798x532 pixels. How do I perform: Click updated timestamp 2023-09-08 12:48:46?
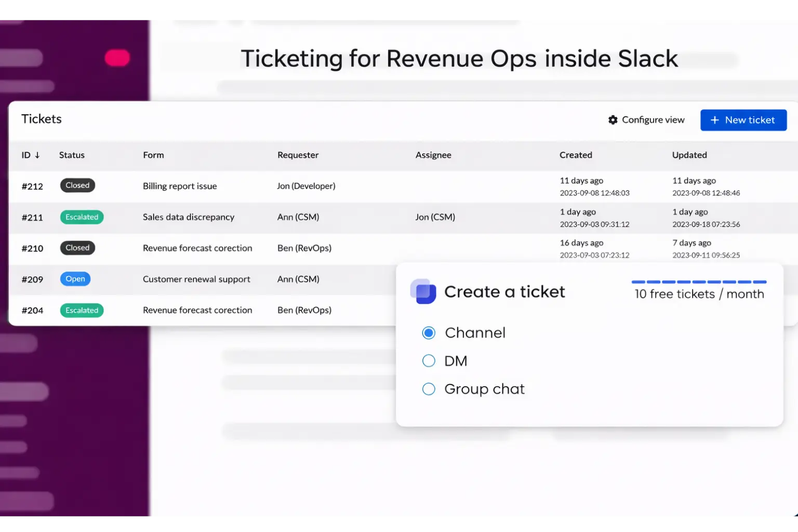pos(706,193)
